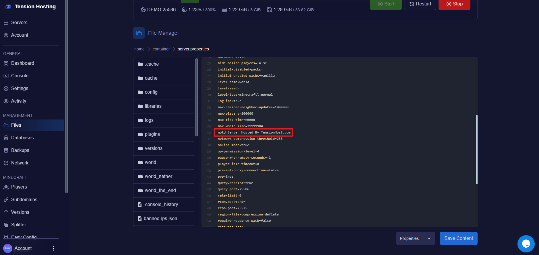This screenshot has width=539, height=255.
Task: Click the max-players=200000 line
Action: click(x=235, y=113)
